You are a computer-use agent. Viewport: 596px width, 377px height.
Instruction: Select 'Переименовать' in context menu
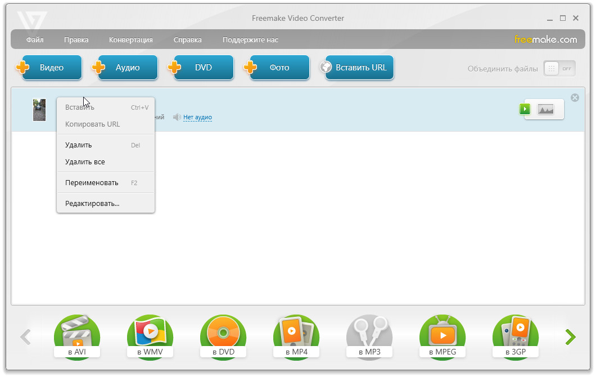coord(92,183)
